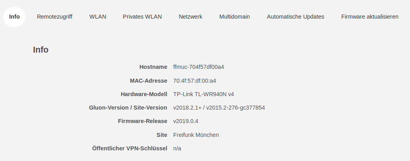The width and height of the screenshot is (410, 161).
Task: Click the site value Freifunk München
Action: coord(196,135)
